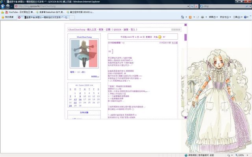
Task: Open a new blank tab
Action: [x=72, y=17]
